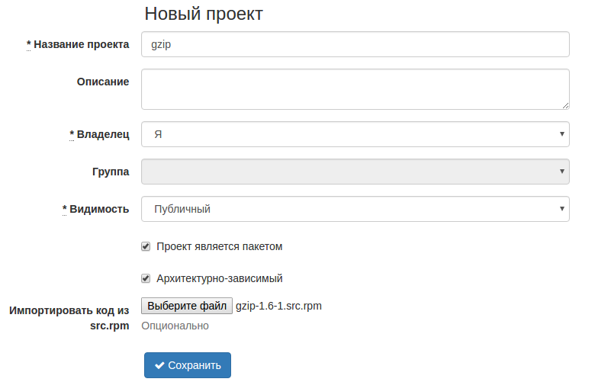Submit the form with the Сохранить button
Image resolution: width=595 pixels, height=382 pixels.
point(188,365)
